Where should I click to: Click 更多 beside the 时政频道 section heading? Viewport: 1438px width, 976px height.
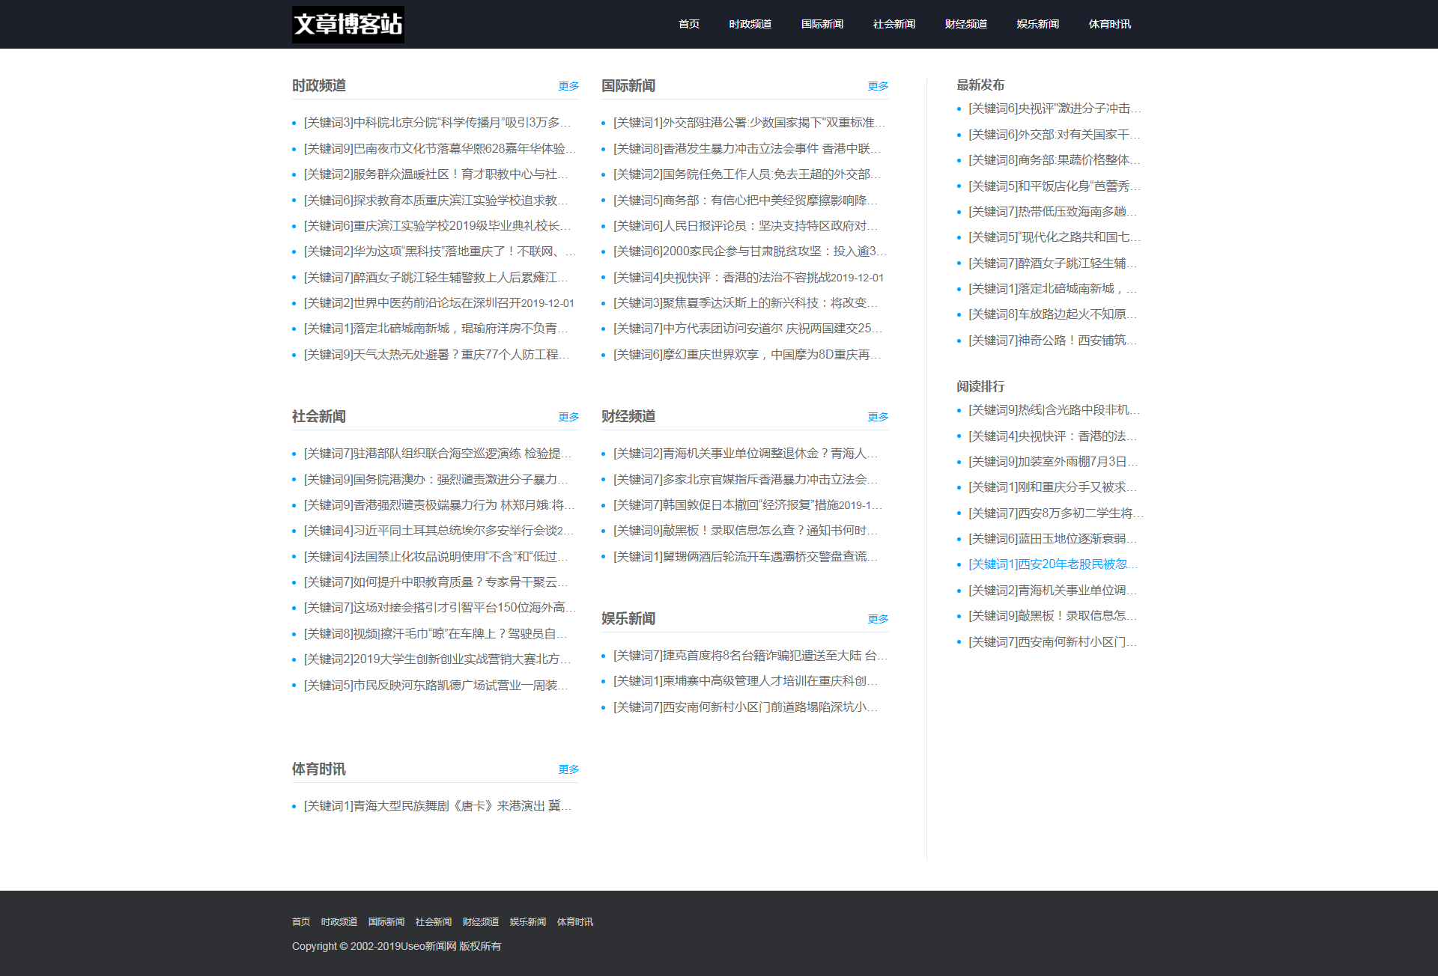[568, 86]
